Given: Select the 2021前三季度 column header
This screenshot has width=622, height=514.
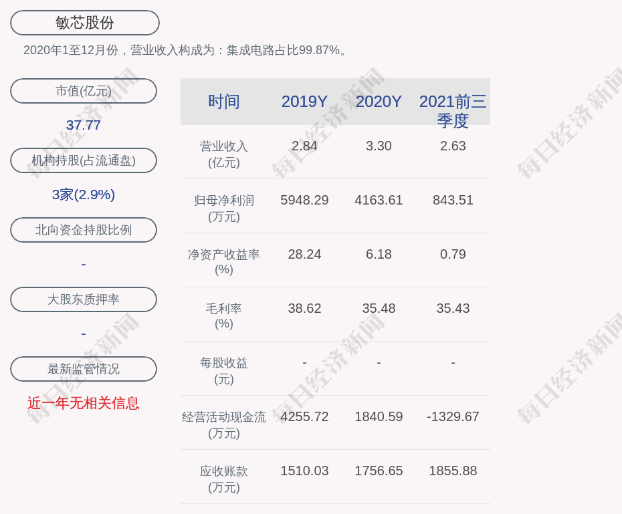Looking at the screenshot, I should click(453, 110).
